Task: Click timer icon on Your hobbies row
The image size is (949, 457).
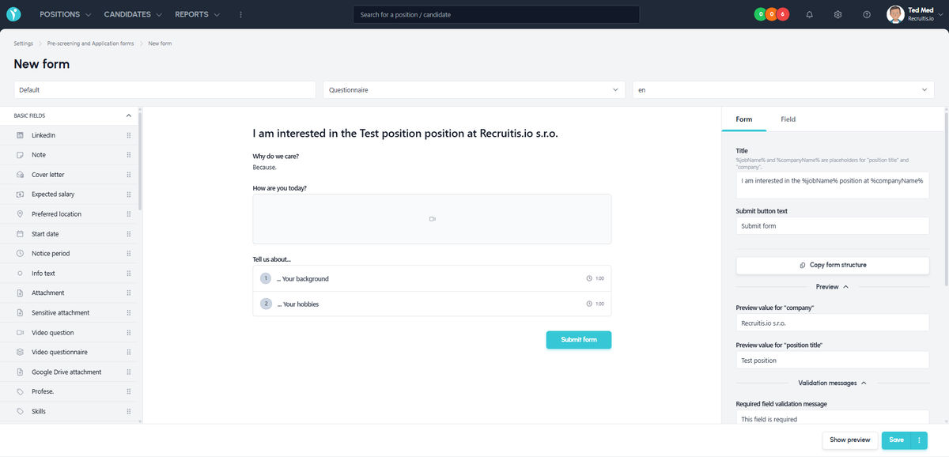Action: point(589,304)
